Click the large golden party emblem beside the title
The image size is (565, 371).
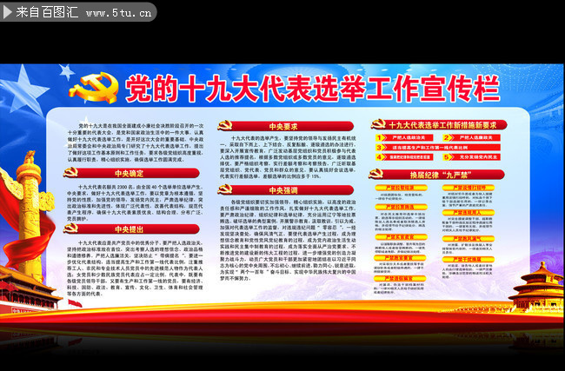pos(95,88)
